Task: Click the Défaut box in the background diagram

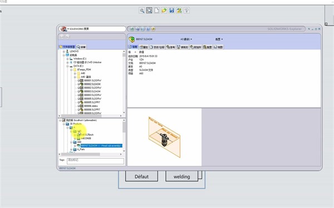Action: [141, 176]
